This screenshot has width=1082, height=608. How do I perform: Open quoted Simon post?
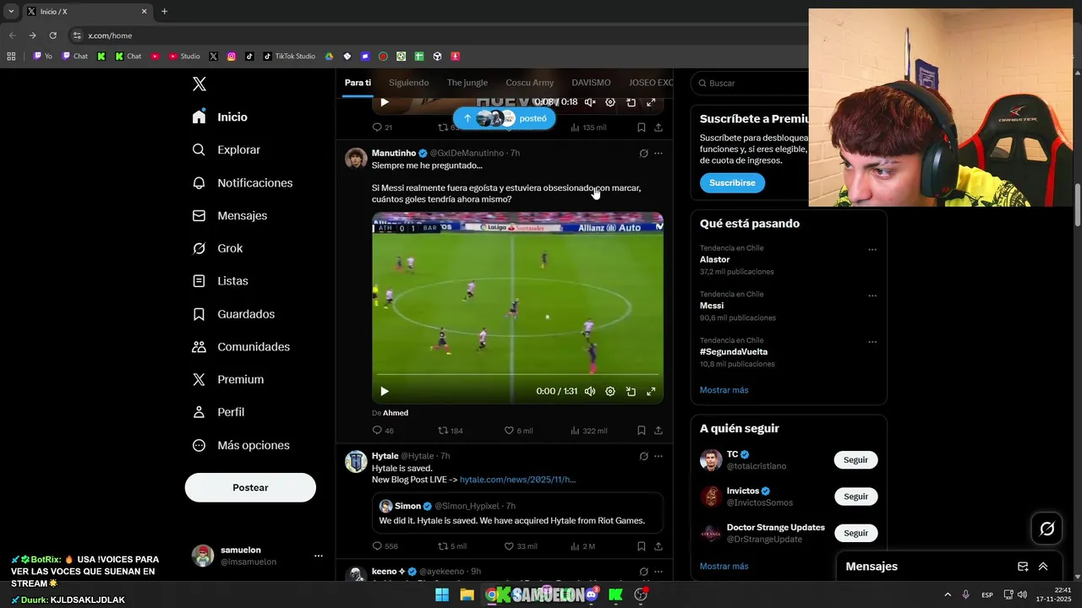tap(517, 513)
